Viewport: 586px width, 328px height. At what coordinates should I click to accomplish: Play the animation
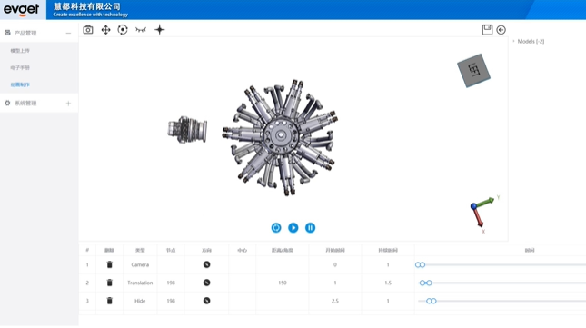coord(293,227)
